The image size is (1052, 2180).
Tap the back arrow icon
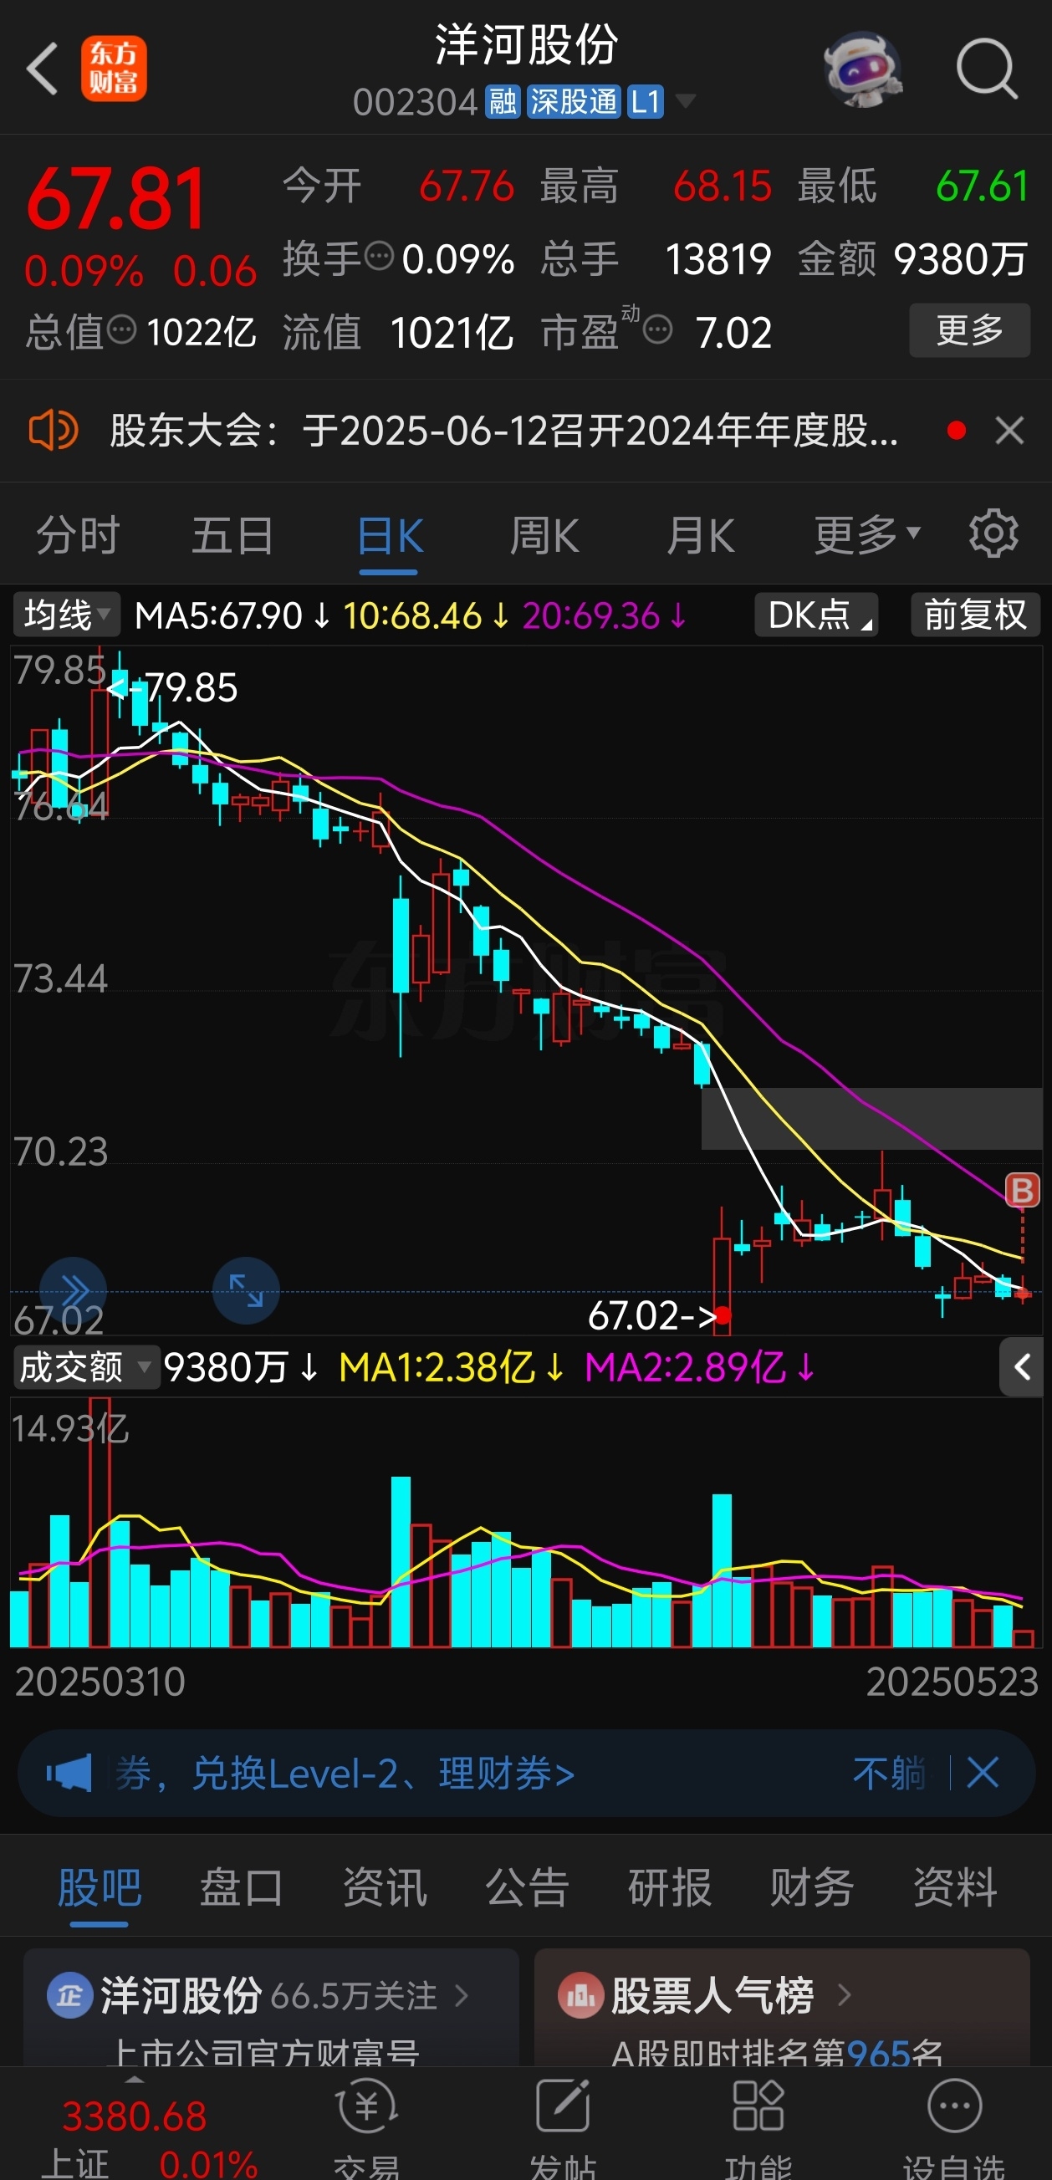click(x=43, y=69)
